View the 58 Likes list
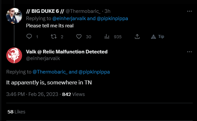Screen dimensions: 197x121 tap(16, 112)
